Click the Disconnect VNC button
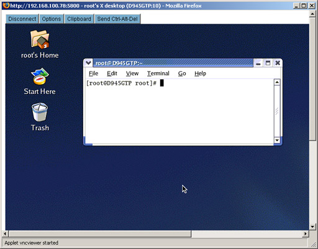This screenshot has width=318, height=249. click(22, 19)
